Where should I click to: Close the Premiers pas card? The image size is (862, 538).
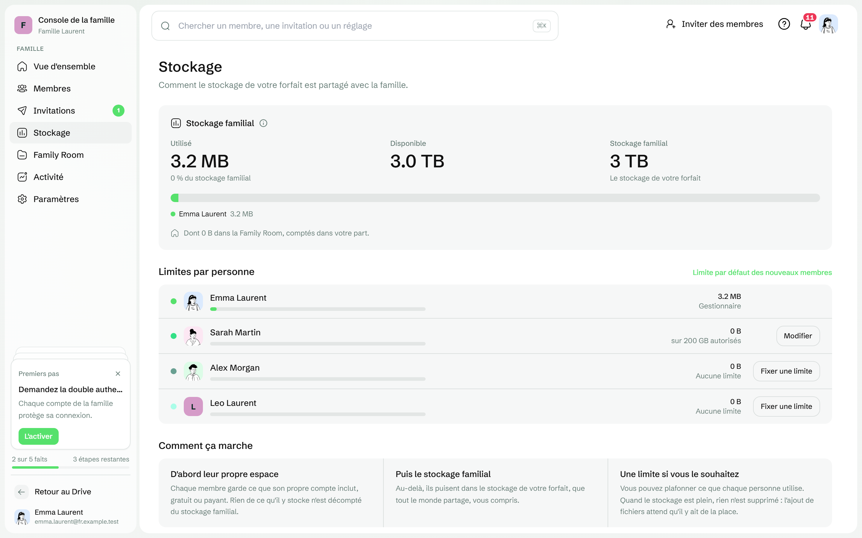[x=118, y=374]
